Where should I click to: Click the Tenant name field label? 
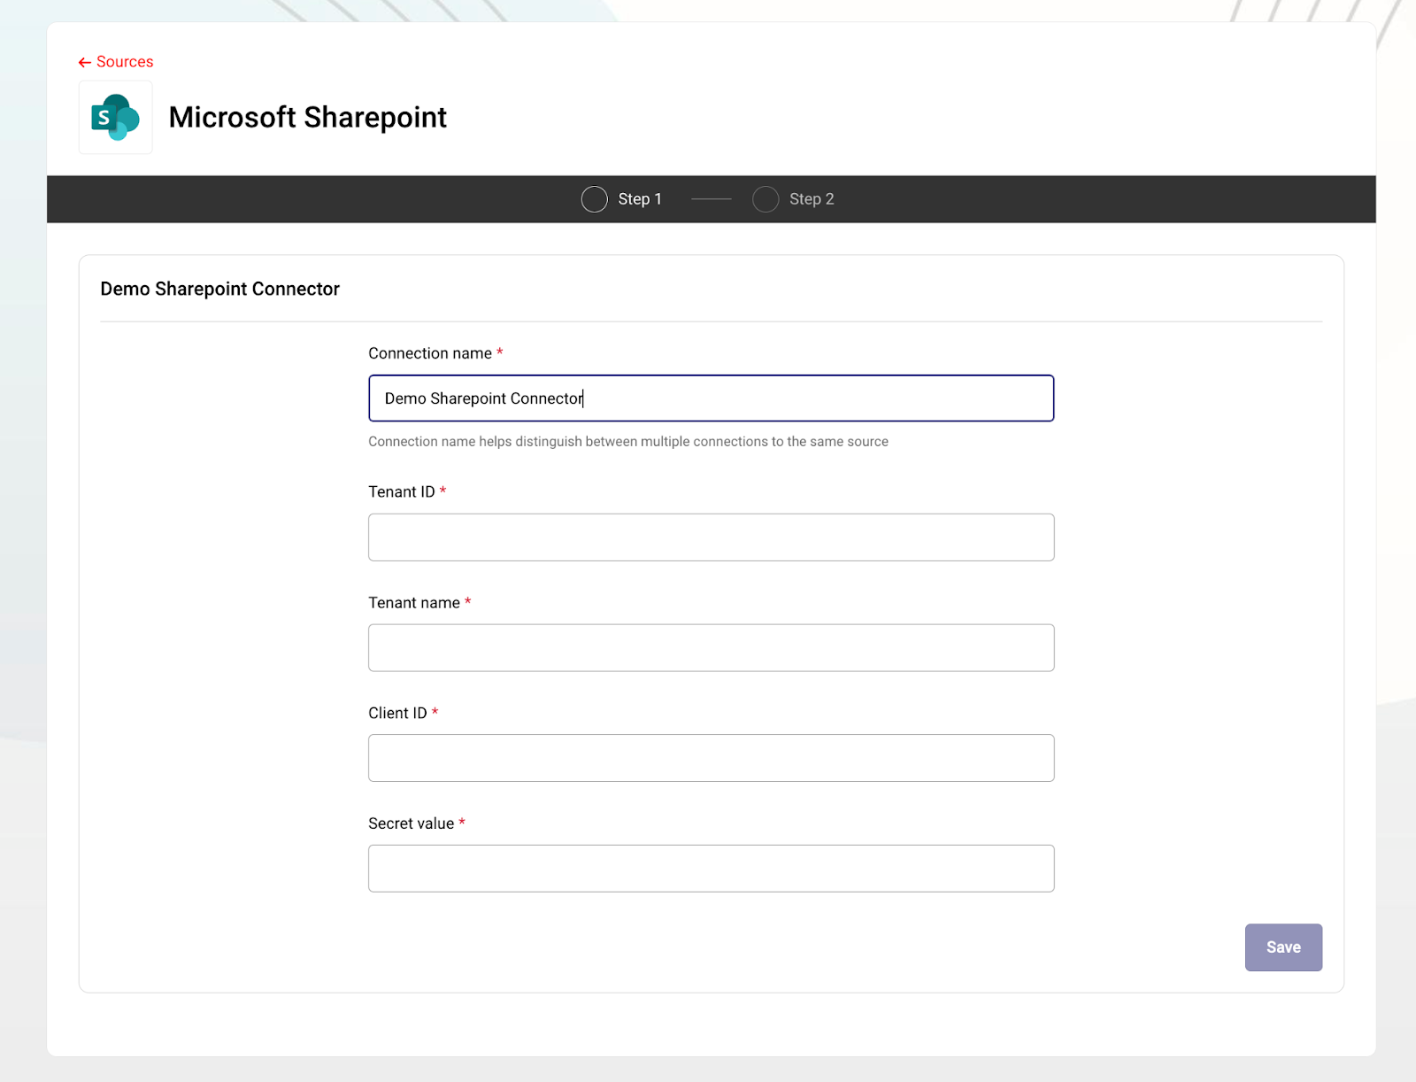pos(414,603)
